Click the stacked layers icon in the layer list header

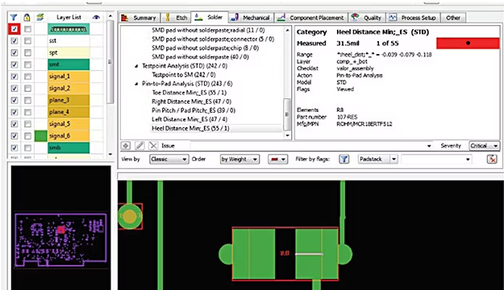40,18
